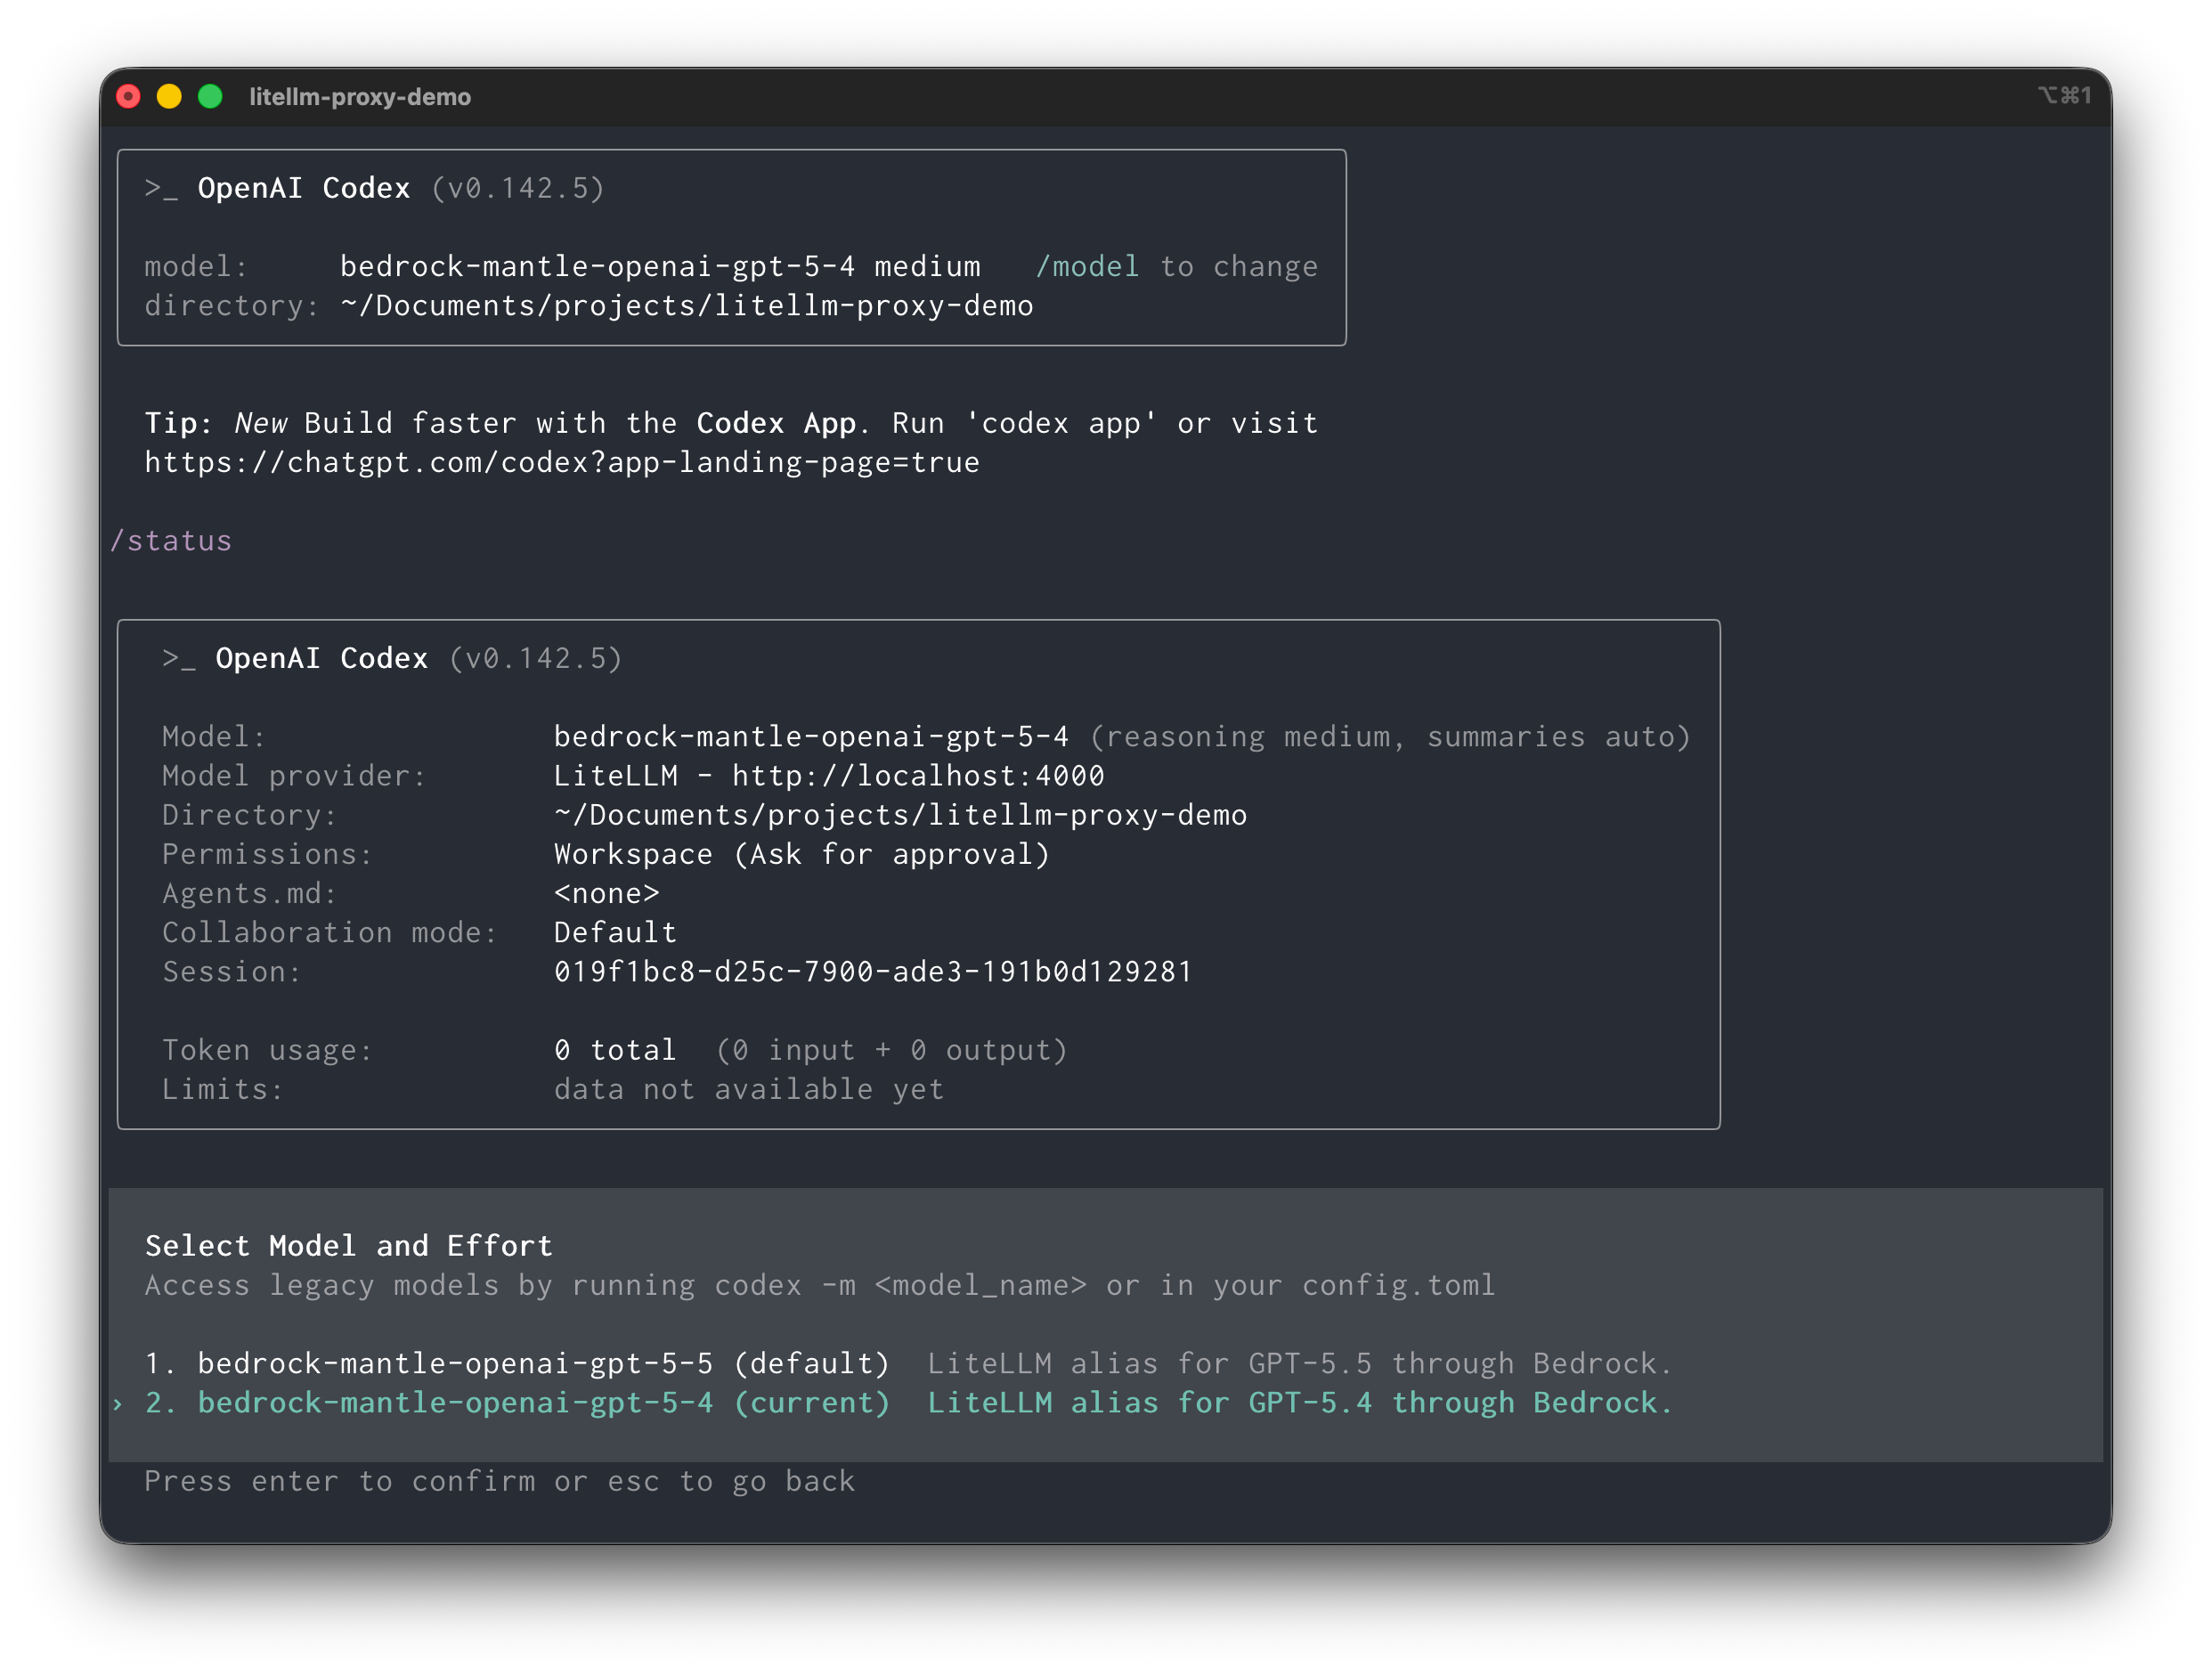Screen dimensions: 2212x1676
Task: Click the litellm-proxy-demo window title
Action: (360, 96)
